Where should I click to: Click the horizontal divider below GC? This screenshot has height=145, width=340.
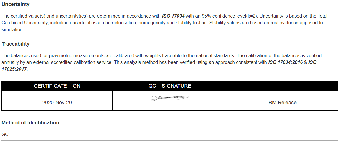point(170,140)
